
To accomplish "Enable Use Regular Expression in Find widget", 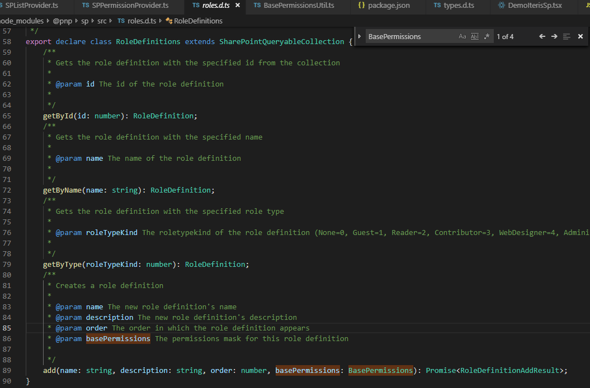I will tap(487, 36).
